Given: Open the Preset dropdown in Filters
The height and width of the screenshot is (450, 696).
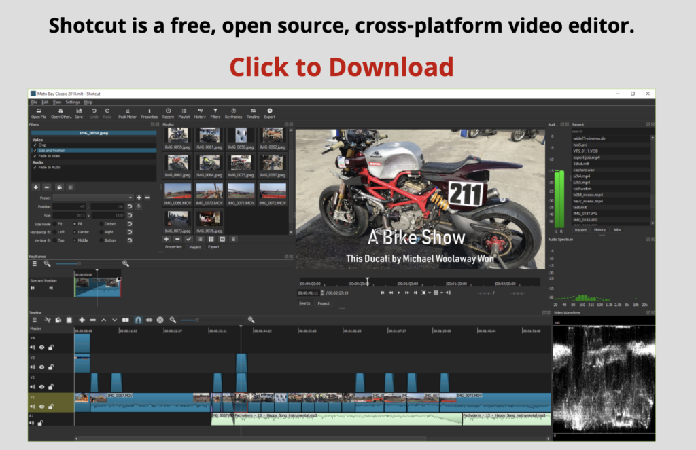Looking at the screenshot, I should [93, 198].
